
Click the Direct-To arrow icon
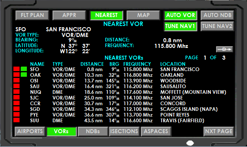coord(225,50)
